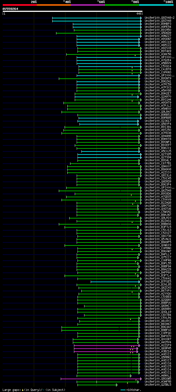View the UniRef100_A3BZ14 entry
Image resolution: width=176 pixels, height=392 pixels.
tap(158, 351)
